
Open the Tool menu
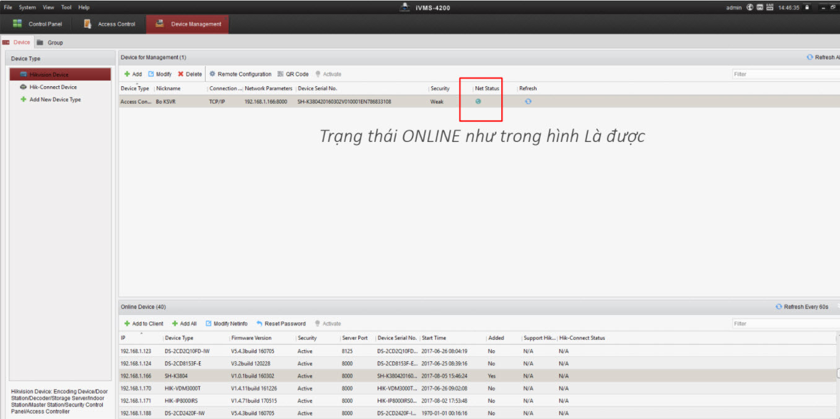(x=66, y=7)
